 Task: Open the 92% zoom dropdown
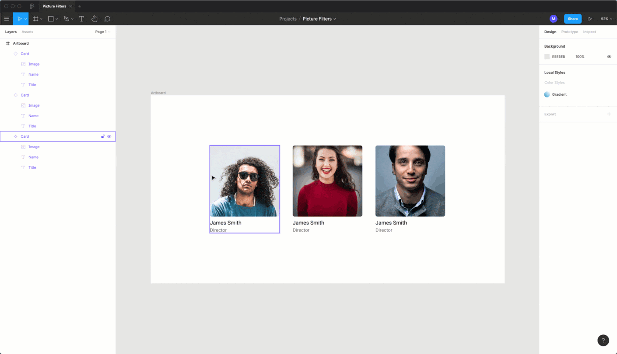coord(606,19)
